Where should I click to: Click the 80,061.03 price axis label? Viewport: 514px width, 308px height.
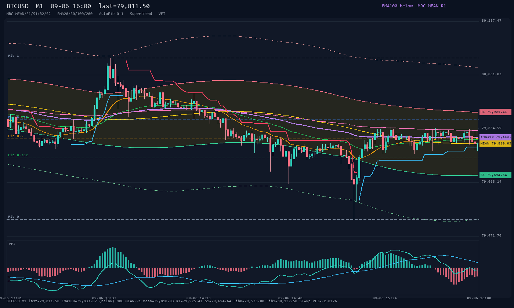pos(491,74)
